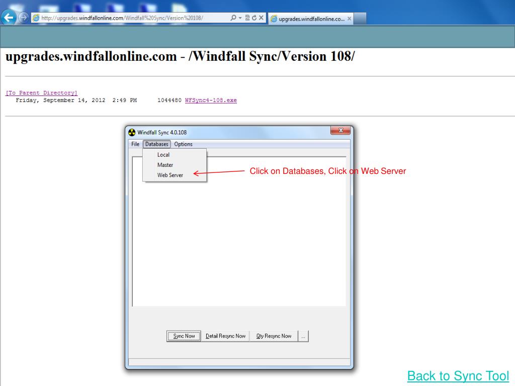
Task: Click the Detail Resync Now button
Action: click(226, 336)
